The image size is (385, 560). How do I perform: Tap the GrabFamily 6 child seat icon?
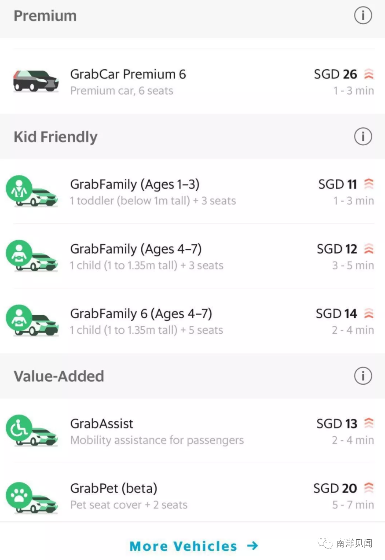(x=19, y=318)
